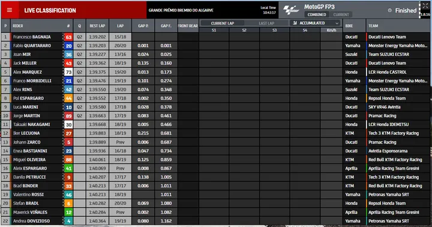Click the Local Time display
432x227 pixels.
(268, 10)
